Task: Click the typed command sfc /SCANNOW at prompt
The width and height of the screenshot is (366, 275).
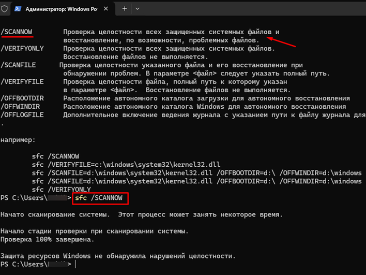Action: click(x=99, y=198)
